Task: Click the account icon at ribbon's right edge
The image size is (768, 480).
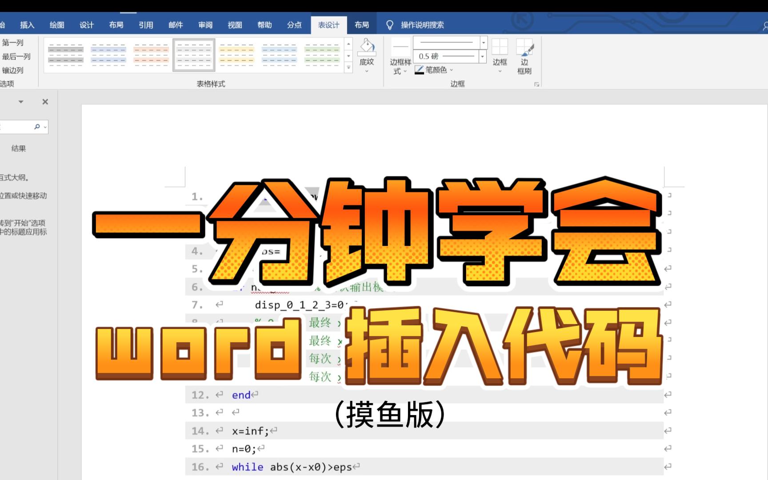Action: [x=765, y=26]
